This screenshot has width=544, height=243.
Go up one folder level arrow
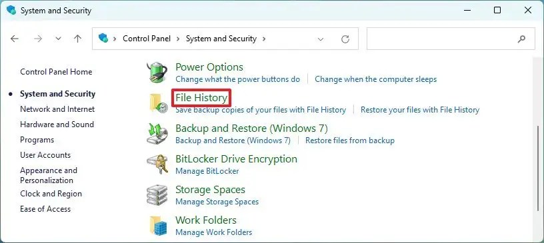coord(78,39)
